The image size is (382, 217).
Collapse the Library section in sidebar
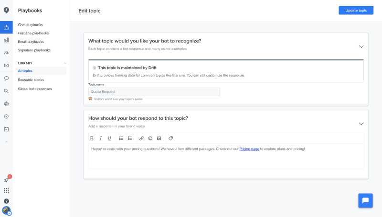[65, 63]
